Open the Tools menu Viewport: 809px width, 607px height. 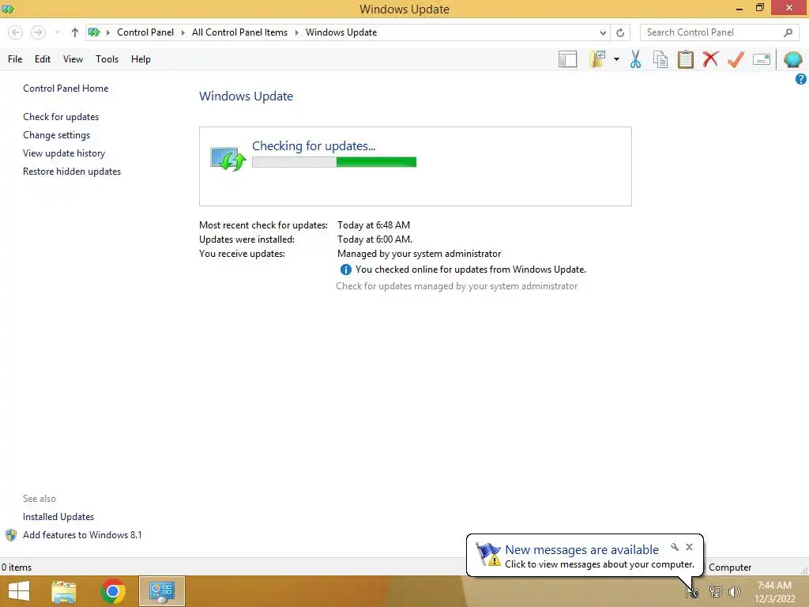pyautogui.click(x=107, y=59)
